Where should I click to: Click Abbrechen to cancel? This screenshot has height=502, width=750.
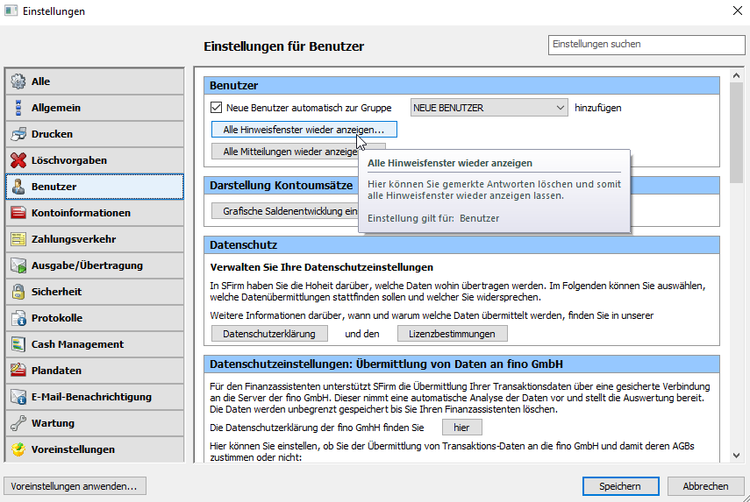[705, 486]
